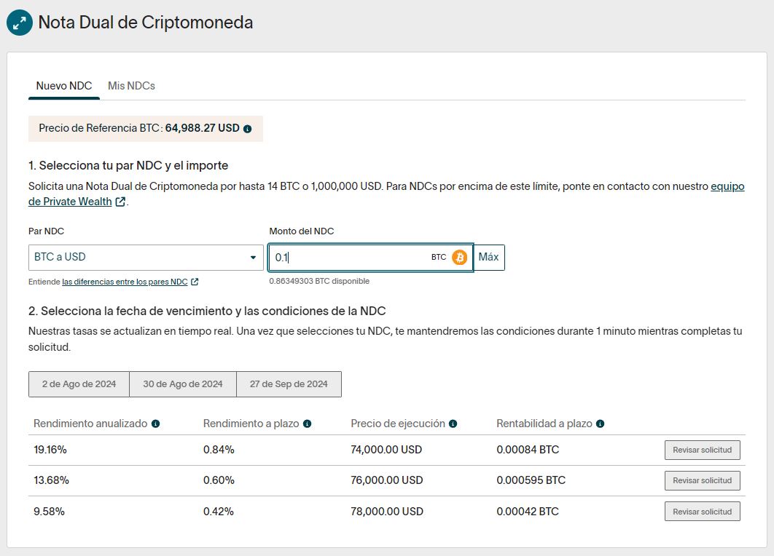
Task: Switch to Nuevo NDC tab
Action: tap(64, 86)
